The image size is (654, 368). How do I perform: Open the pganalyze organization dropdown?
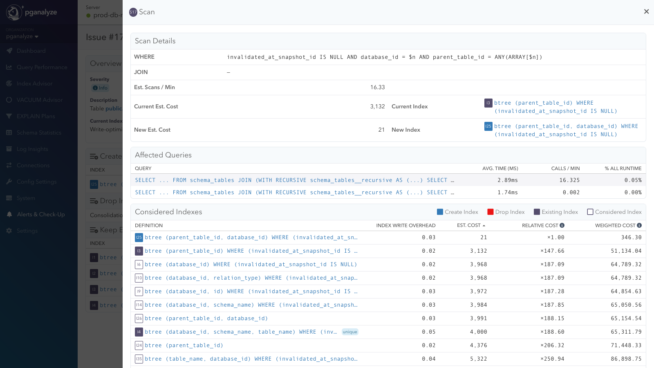pyautogui.click(x=22, y=36)
